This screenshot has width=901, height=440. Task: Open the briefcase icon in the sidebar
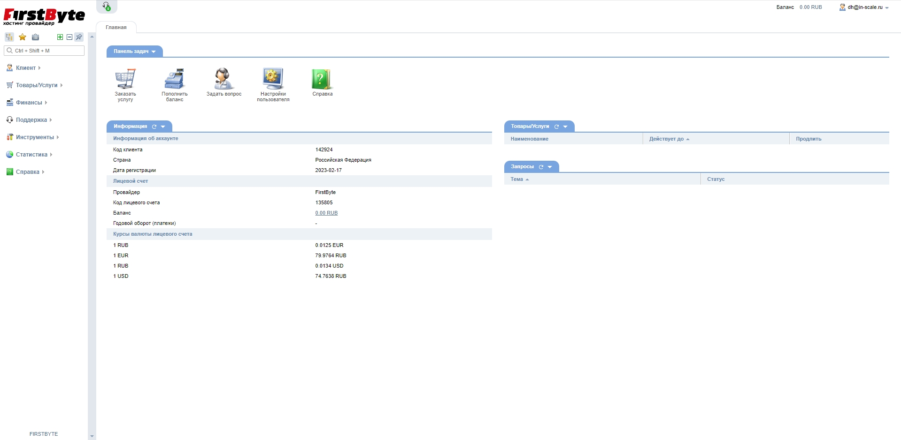coord(35,37)
